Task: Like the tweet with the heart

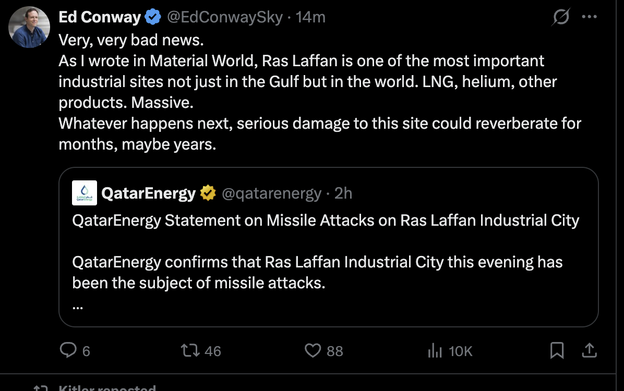Action: coord(313,350)
